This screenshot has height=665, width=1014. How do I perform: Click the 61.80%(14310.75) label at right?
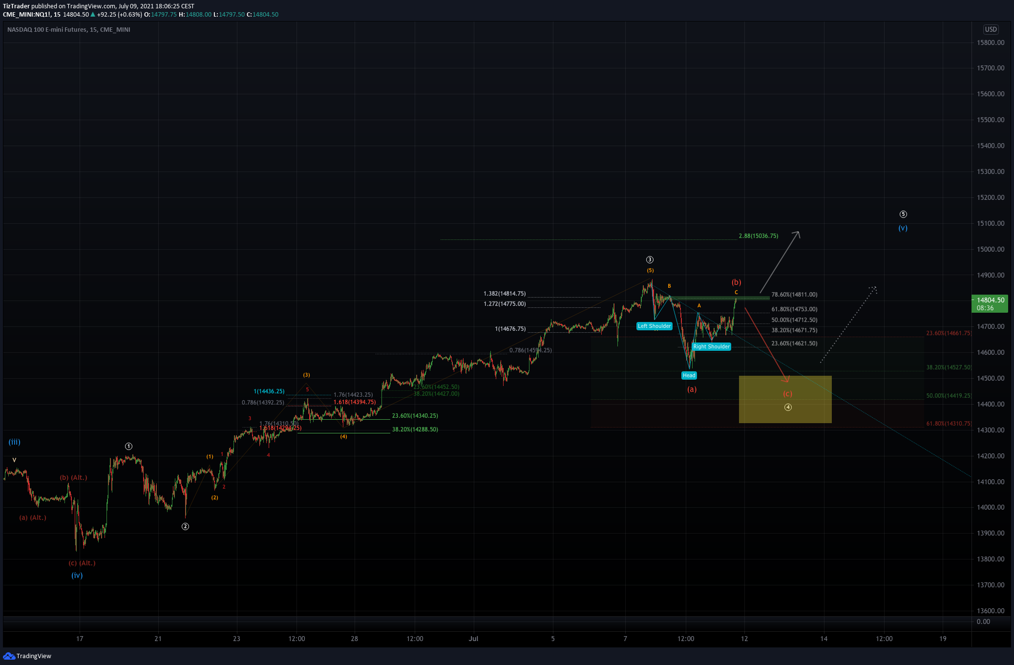point(949,424)
